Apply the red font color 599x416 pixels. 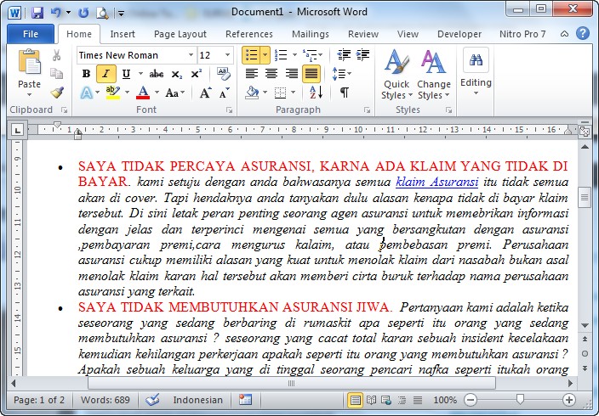click(x=143, y=93)
